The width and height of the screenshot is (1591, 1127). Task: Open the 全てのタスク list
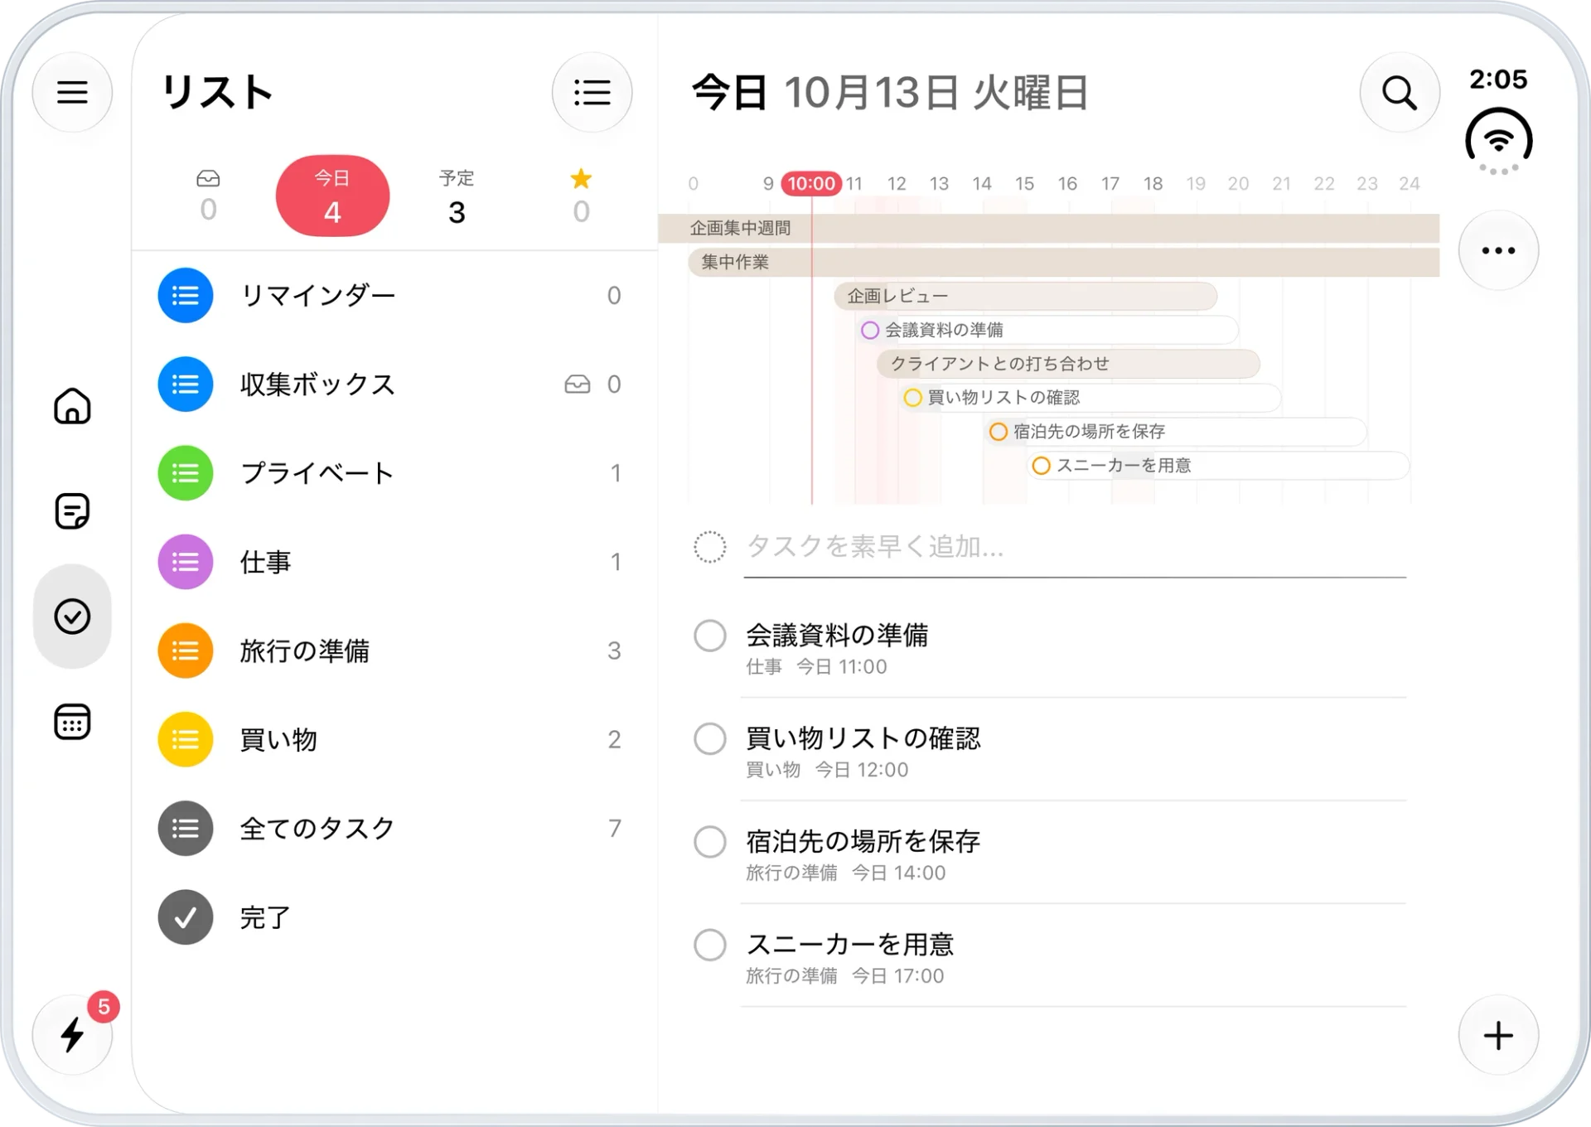[394, 828]
